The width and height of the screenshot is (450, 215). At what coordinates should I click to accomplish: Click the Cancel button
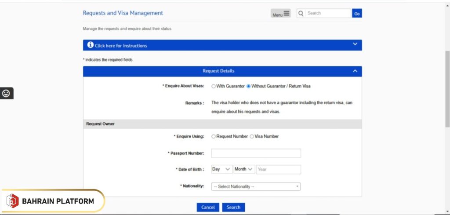[x=208, y=207]
